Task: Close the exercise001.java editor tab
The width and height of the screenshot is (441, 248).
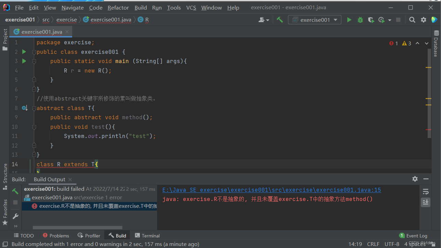Action: pos(67,32)
